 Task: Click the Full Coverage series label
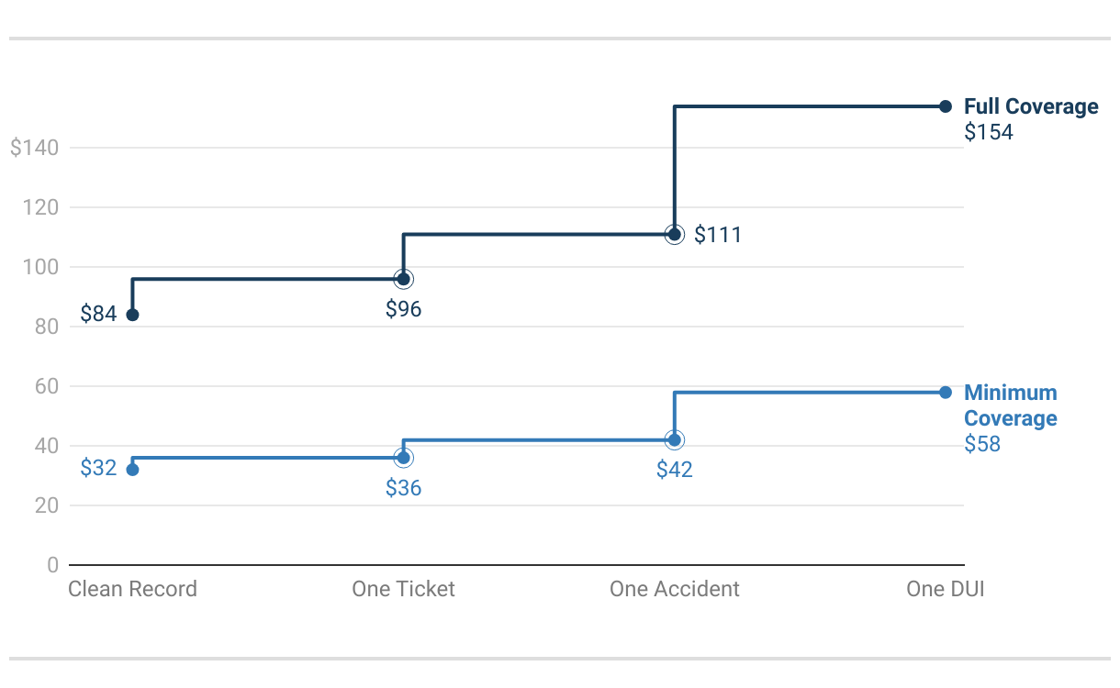pos(1031,106)
